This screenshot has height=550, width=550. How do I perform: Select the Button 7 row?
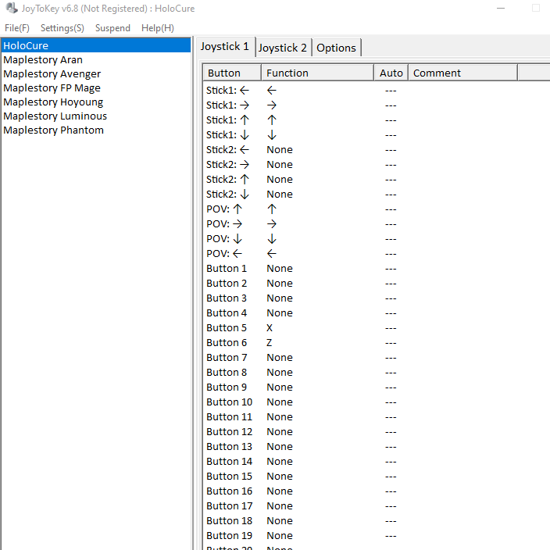pyautogui.click(x=375, y=358)
